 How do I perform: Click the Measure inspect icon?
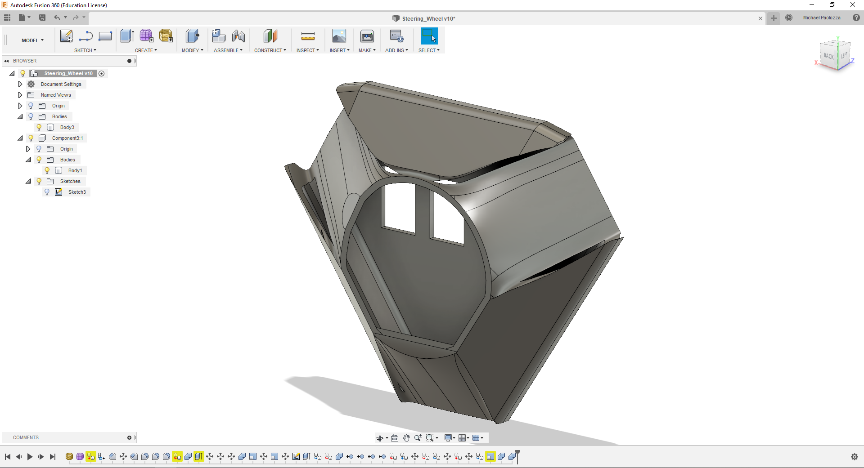[x=308, y=36]
